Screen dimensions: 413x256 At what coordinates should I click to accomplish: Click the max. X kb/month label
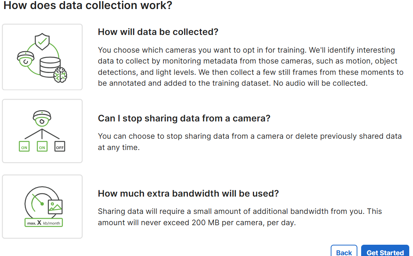click(44, 223)
